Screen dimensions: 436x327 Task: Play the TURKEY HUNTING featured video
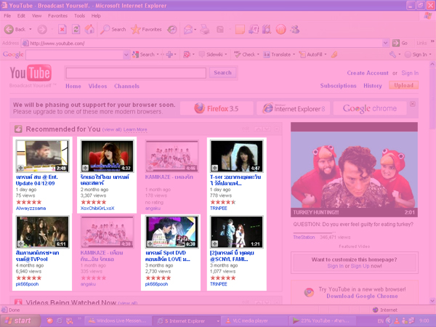coord(354,169)
